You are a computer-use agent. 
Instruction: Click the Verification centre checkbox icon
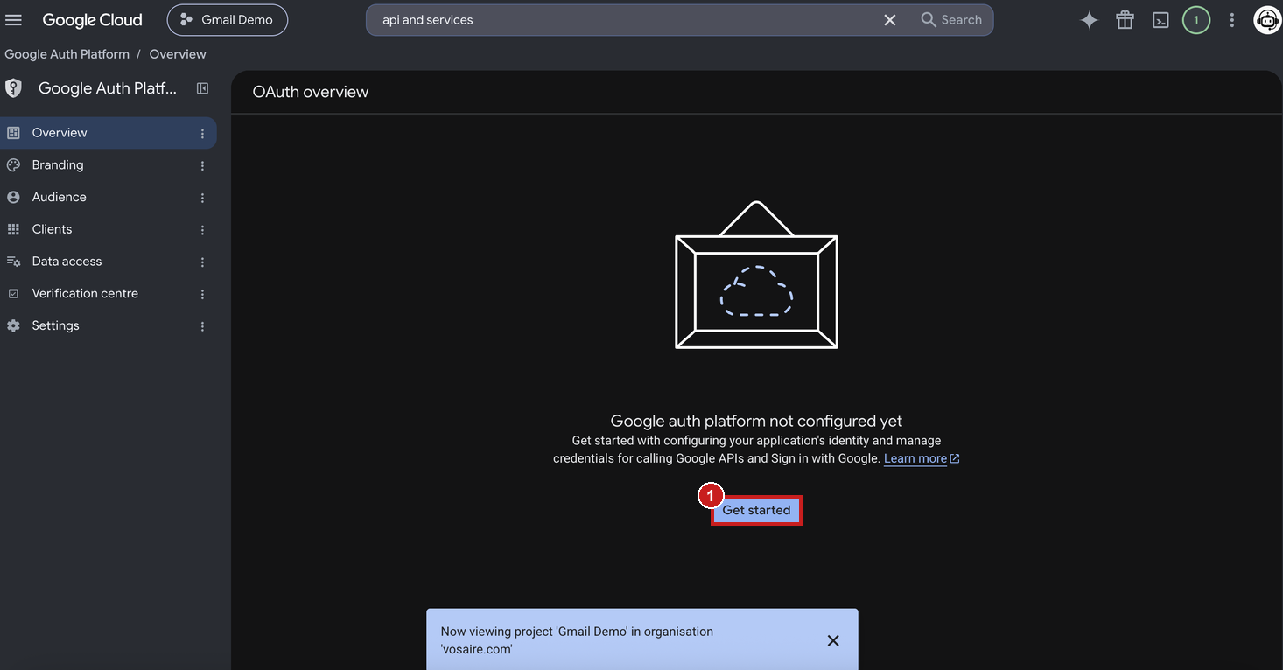[x=13, y=294]
